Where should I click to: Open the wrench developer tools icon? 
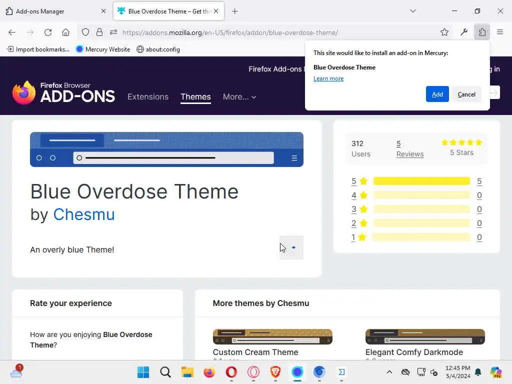click(x=464, y=32)
